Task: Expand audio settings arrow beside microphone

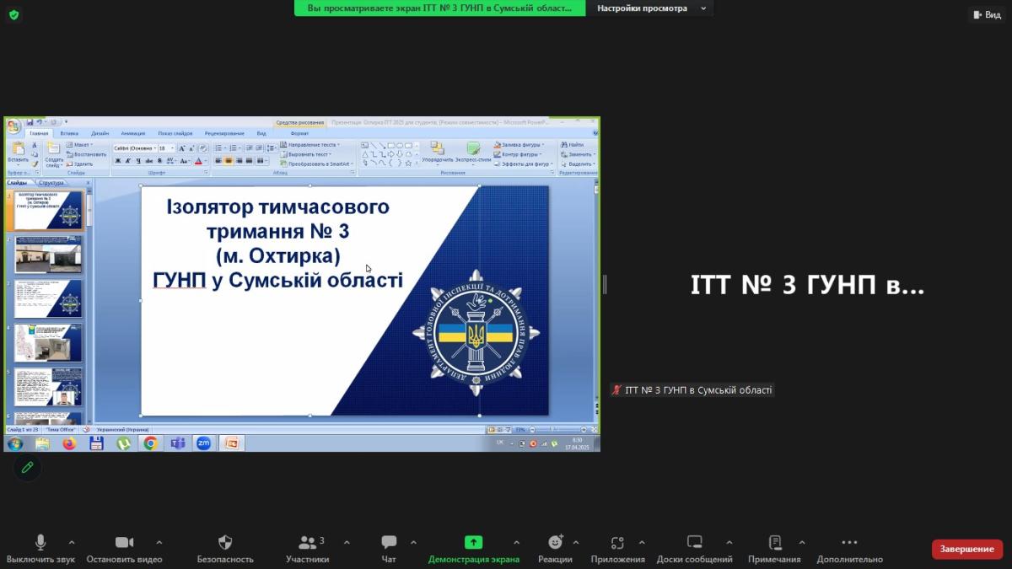Action: point(72,543)
